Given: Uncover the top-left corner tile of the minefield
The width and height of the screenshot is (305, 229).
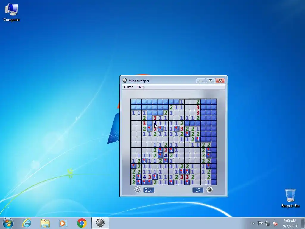Looking at the screenshot, I should (x=133, y=102).
